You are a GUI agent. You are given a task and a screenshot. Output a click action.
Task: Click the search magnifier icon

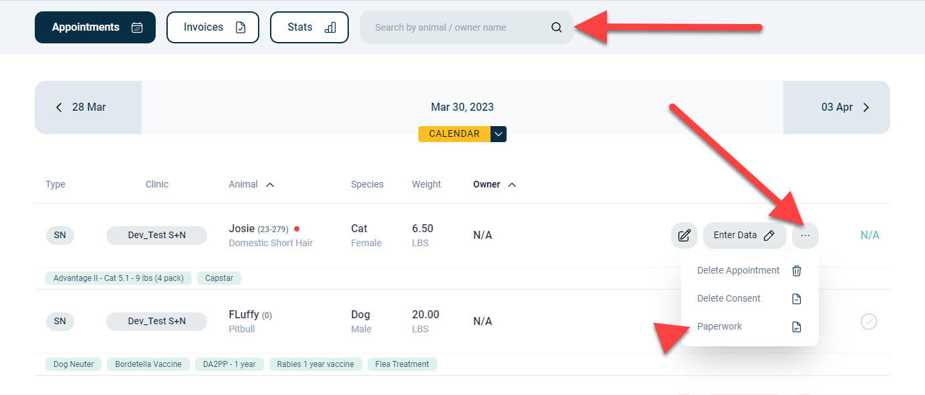[x=557, y=27]
